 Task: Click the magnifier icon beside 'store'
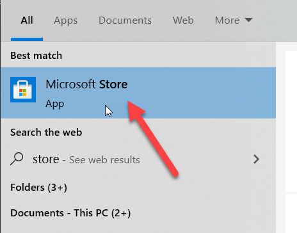point(17,159)
